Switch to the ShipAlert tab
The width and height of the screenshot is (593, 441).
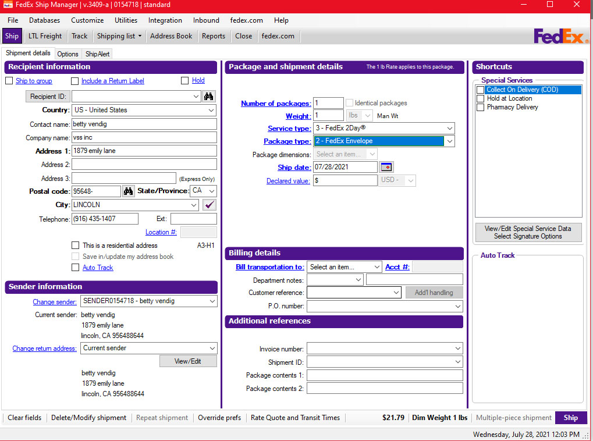(x=98, y=54)
